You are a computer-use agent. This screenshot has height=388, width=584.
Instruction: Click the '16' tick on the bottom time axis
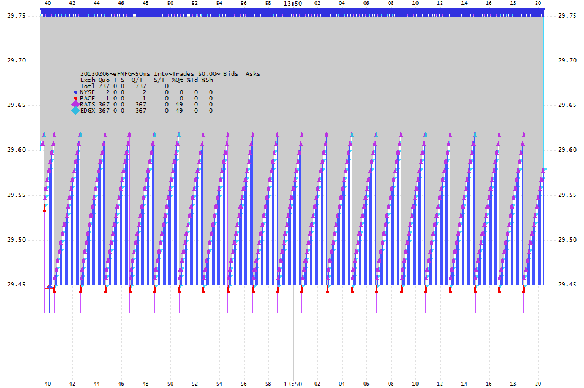click(488, 384)
